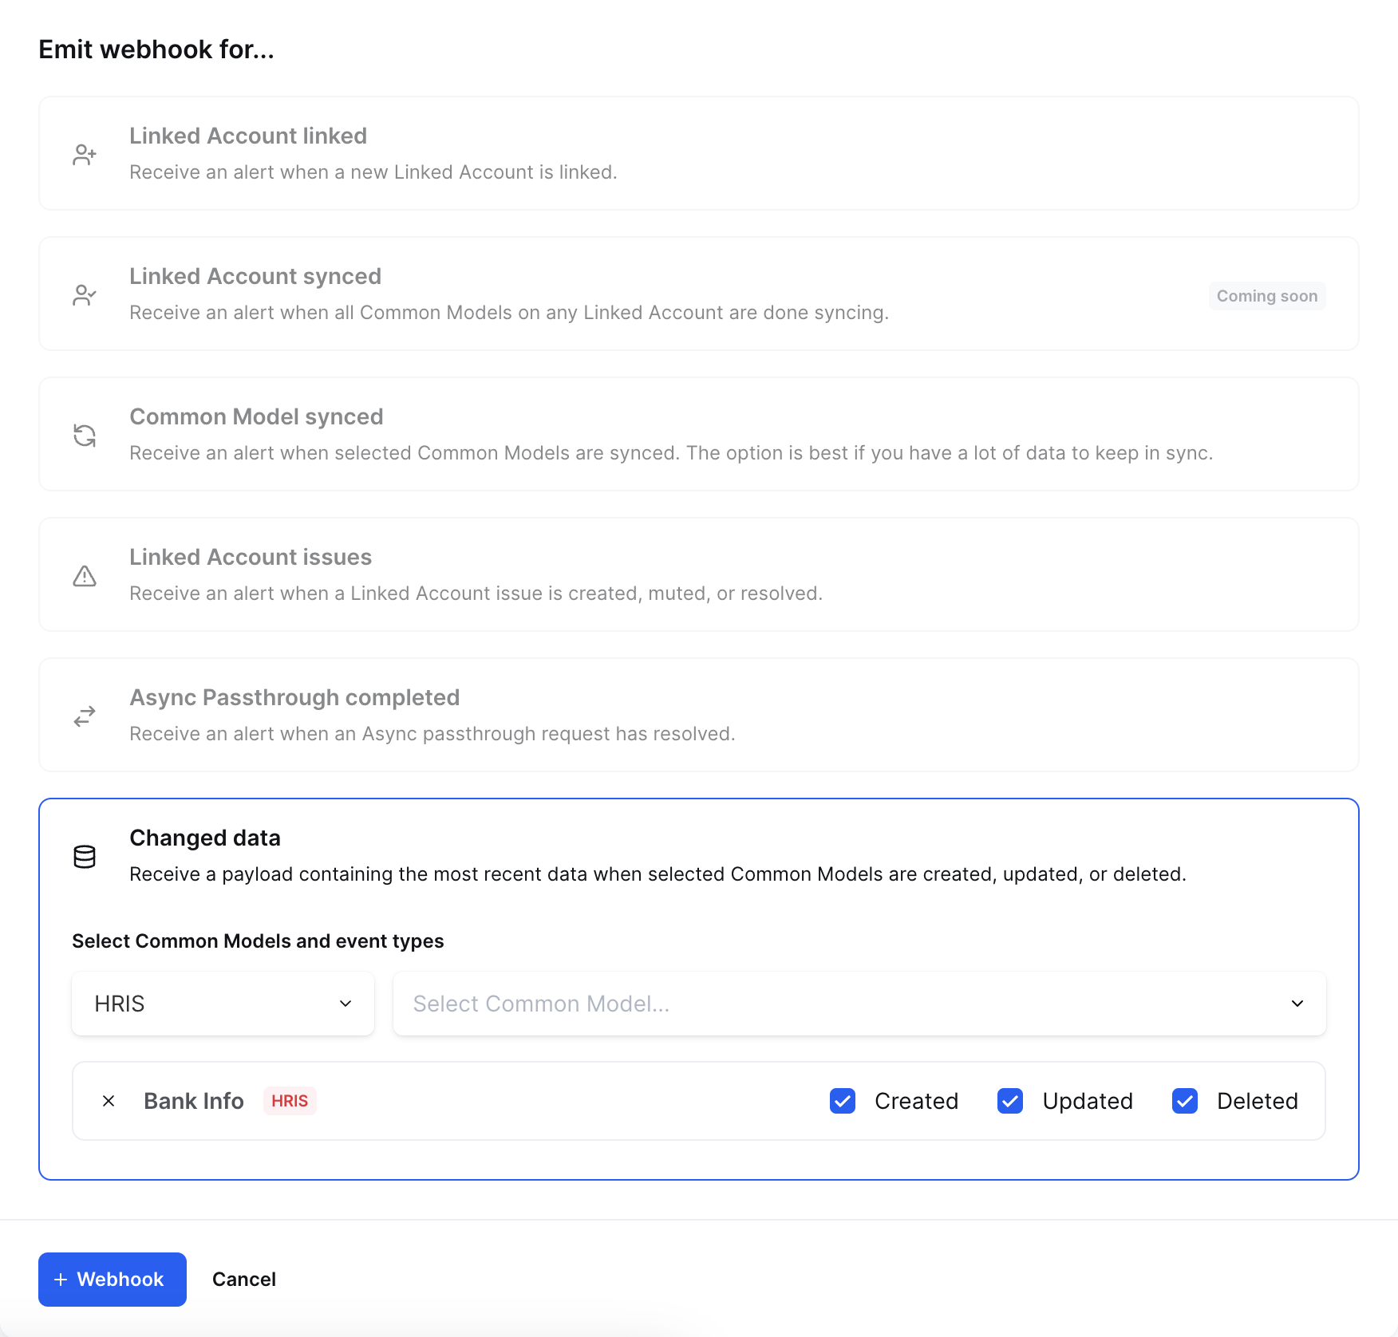Select the Linked Account linked option
Image resolution: width=1398 pixels, height=1337 pixels.
[x=698, y=153]
